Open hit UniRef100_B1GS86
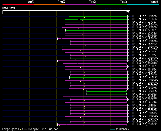Screen dimensions: 161x131 pyautogui.click(x=144, y=19)
